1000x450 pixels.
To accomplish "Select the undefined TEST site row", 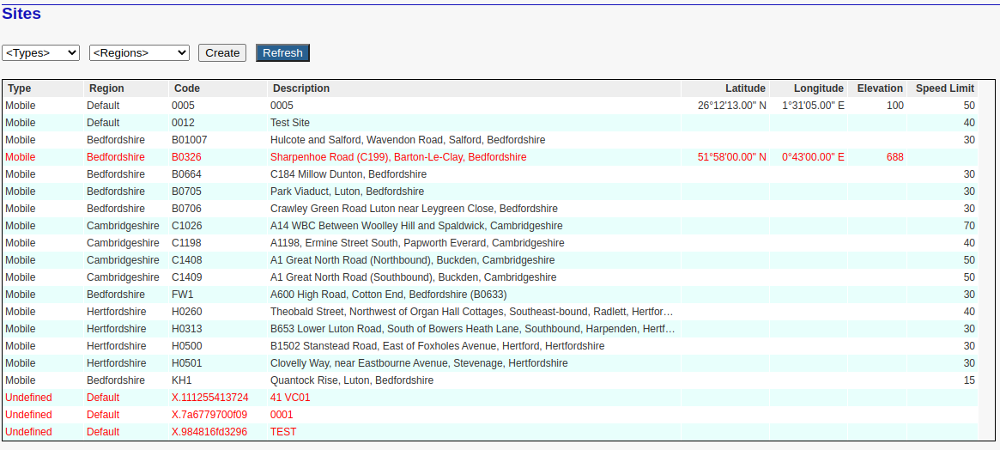I will coord(283,432).
